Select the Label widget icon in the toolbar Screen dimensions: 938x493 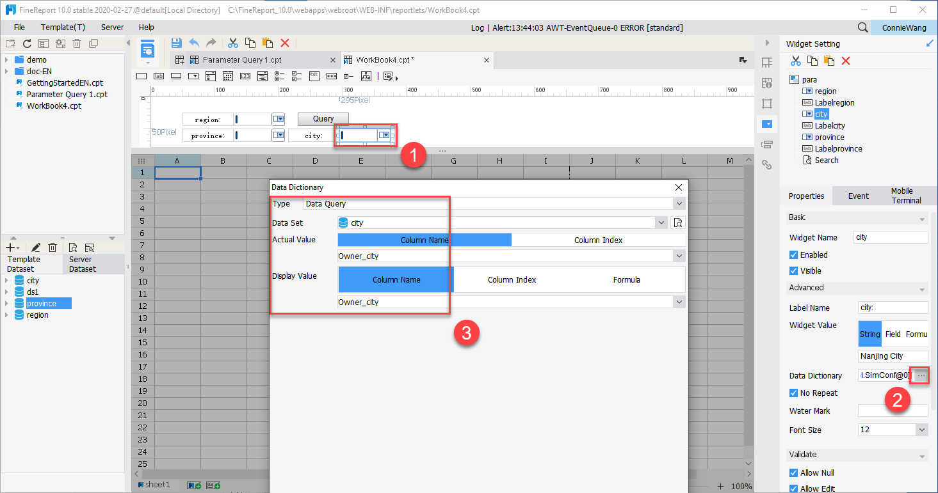pyautogui.click(x=158, y=75)
